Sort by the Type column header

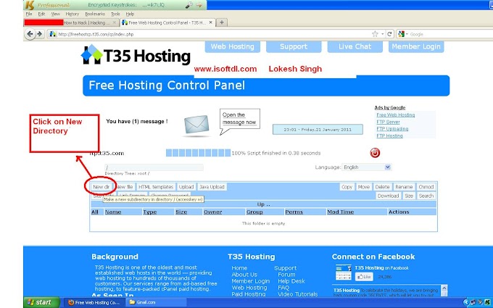click(x=150, y=212)
